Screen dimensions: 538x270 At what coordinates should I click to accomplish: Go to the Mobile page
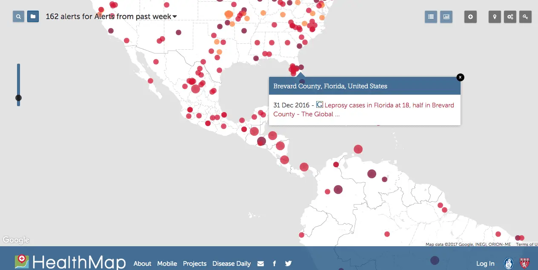pyautogui.click(x=167, y=264)
